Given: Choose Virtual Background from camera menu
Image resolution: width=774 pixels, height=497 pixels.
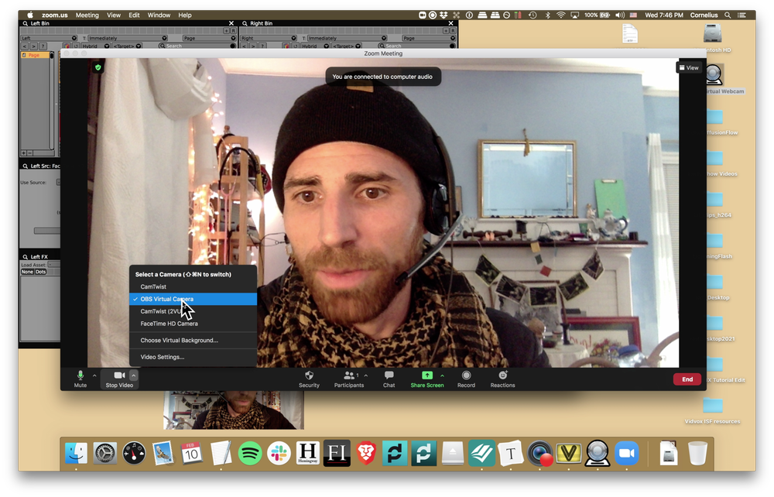Looking at the screenshot, I should point(193,341).
